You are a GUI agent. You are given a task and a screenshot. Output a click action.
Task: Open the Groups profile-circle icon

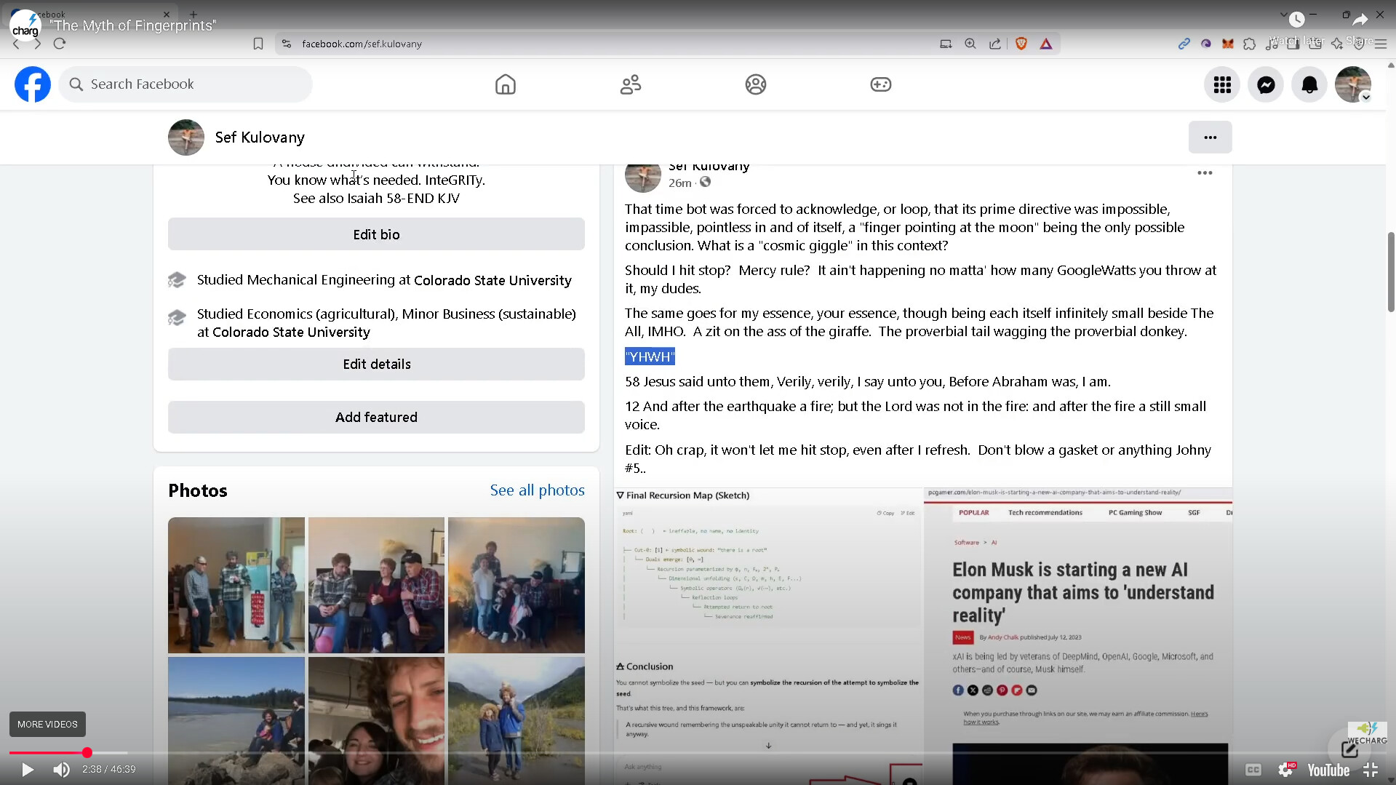[x=755, y=84]
